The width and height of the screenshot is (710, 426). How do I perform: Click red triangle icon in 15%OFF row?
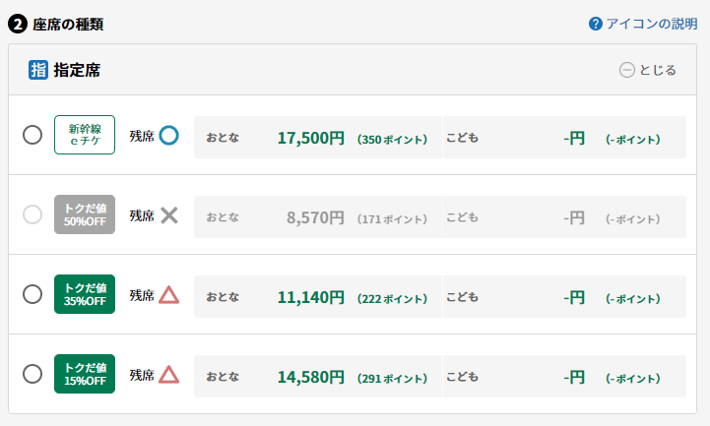click(169, 375)
